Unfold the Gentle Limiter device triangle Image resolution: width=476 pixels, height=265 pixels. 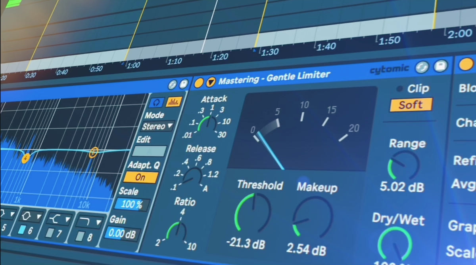(211, 82)
